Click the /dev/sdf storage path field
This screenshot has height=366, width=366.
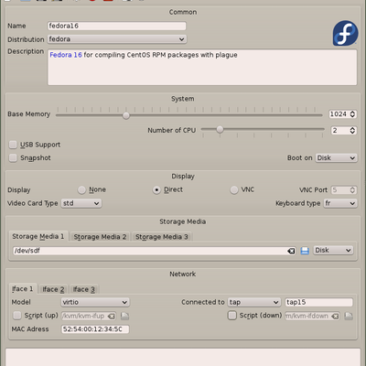point(154,251)
